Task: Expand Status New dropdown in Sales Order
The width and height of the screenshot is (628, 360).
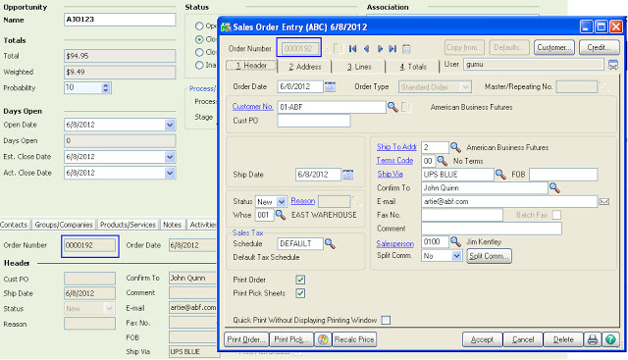Action: (282, 201)
